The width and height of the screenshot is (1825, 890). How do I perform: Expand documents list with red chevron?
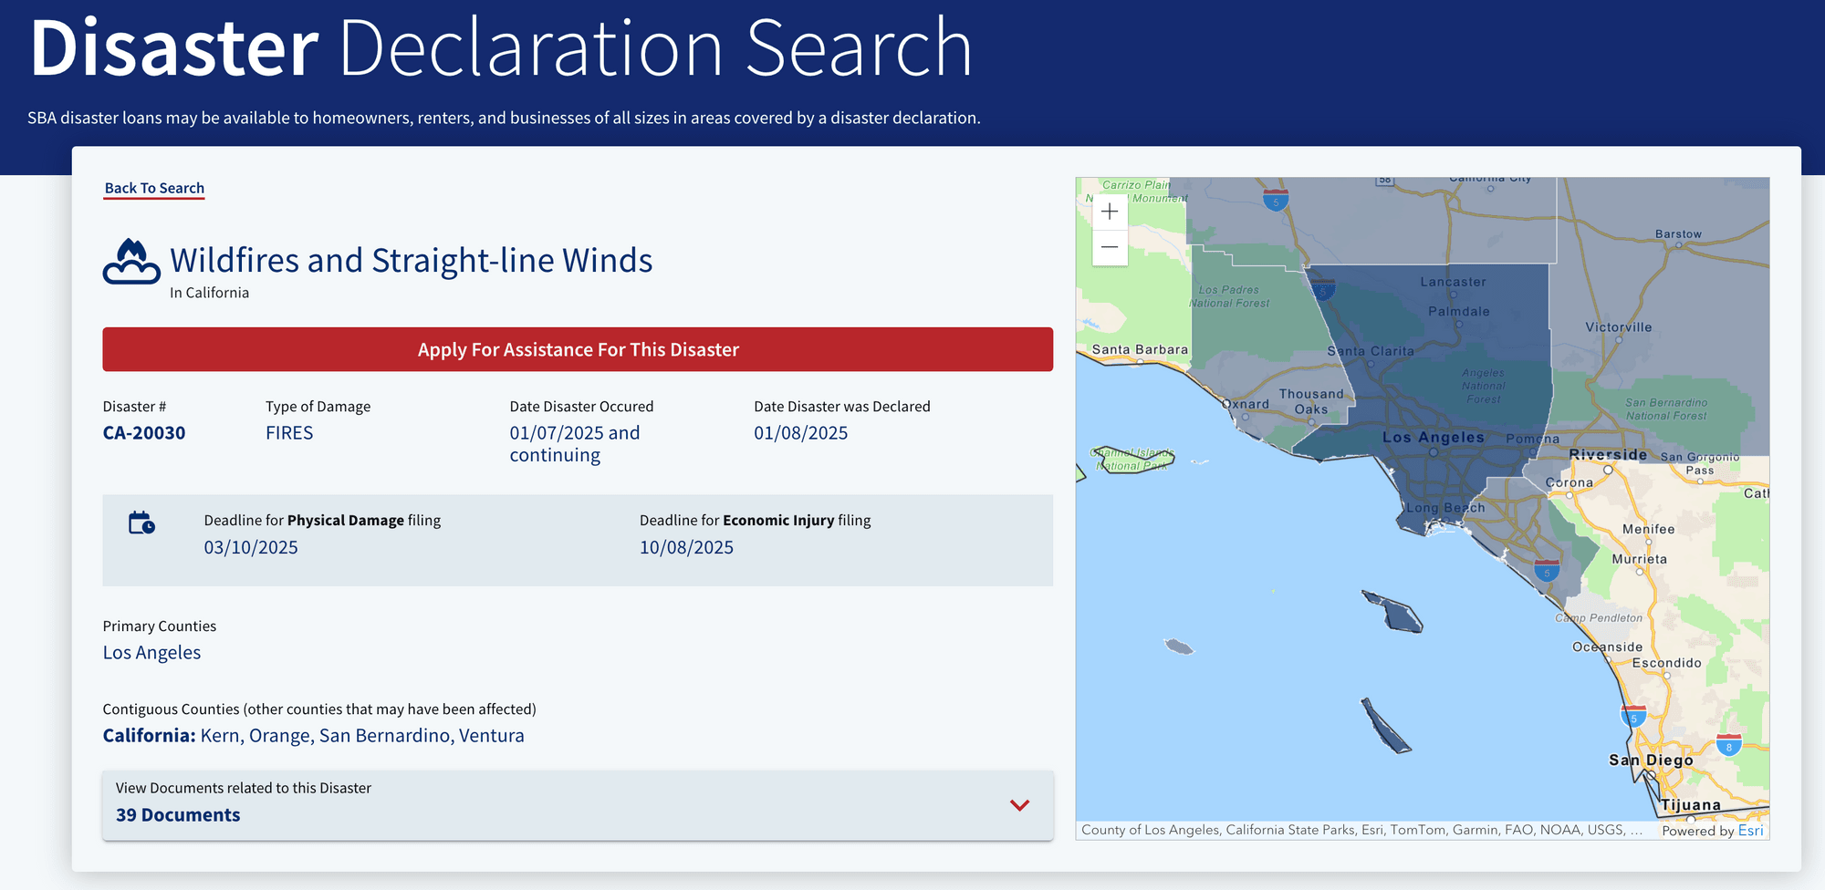pos(1019,805)
